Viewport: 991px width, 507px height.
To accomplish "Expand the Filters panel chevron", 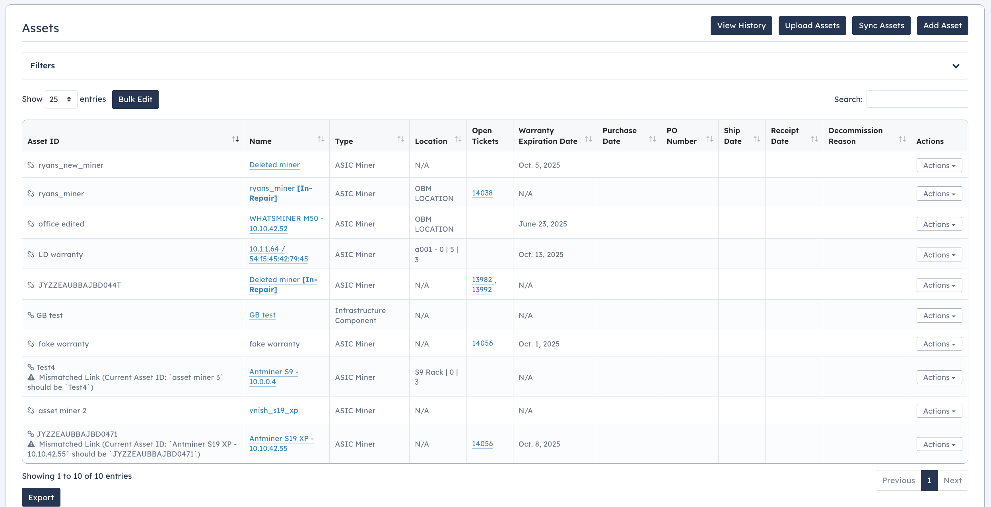I will [x=956, y=66].
